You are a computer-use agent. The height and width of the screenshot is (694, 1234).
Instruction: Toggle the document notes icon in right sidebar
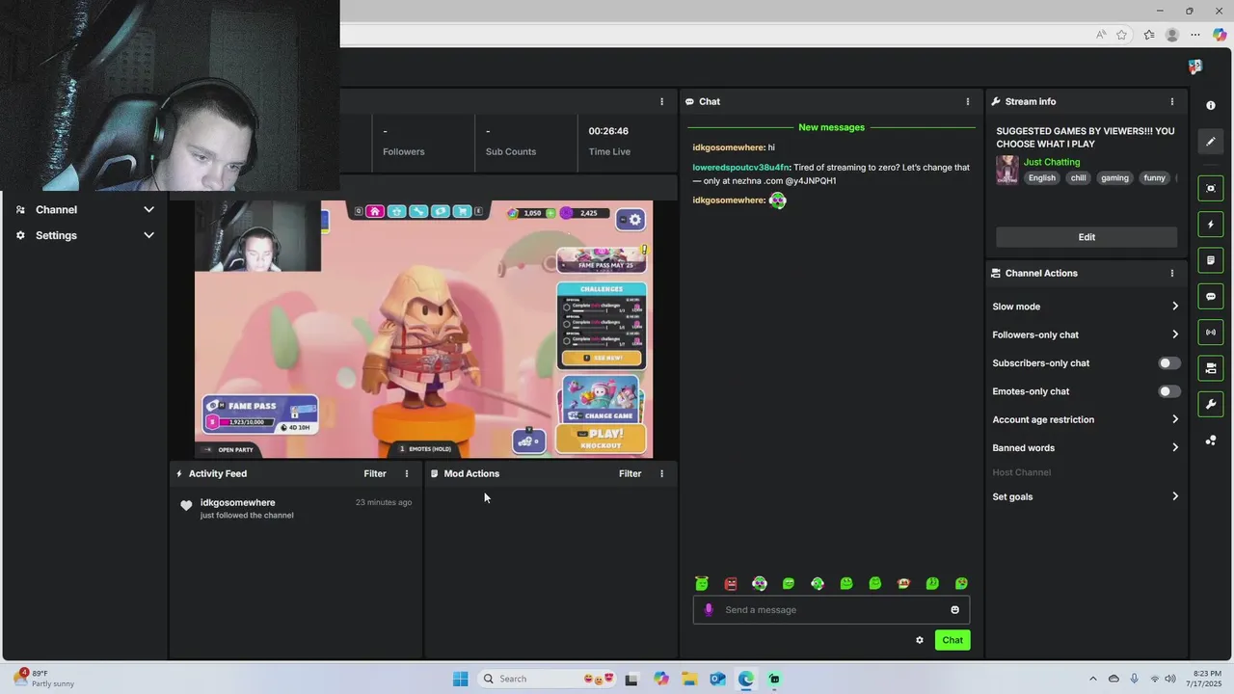(1211, 260)
